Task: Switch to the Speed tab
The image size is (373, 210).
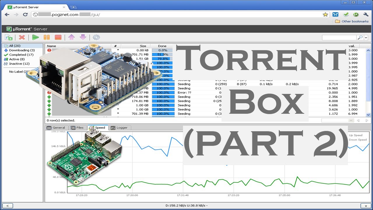Action: (98, 127)
